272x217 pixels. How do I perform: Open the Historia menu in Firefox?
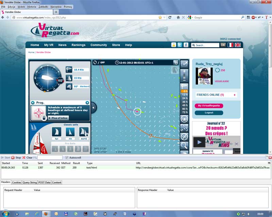point(32,7)
